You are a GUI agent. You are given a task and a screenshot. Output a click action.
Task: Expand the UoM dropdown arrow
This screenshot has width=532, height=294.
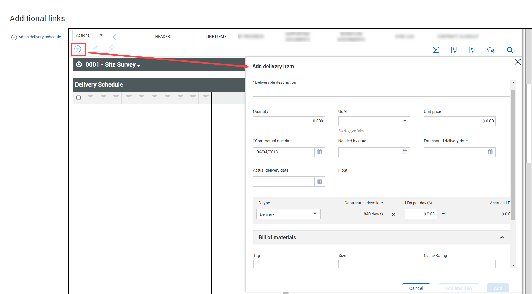click(404, 121)
